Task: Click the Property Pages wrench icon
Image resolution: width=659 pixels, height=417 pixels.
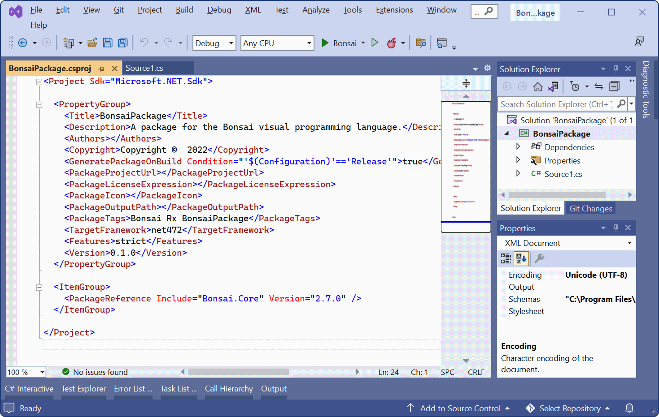Action: 539,258
